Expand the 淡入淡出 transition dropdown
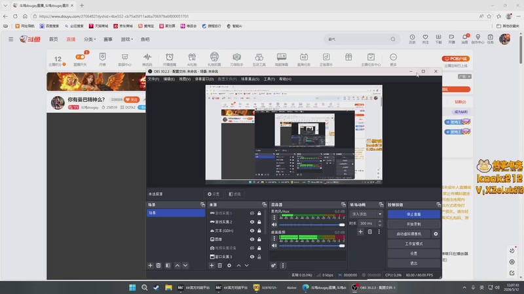The width and height of the screenshot is (524, 294). pos(366,214)
